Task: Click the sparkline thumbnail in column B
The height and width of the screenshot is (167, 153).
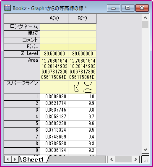Action: [x=82, y=87]
